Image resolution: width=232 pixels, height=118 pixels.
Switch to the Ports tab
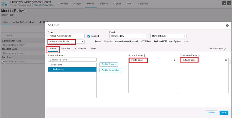(x=93, y=48)
